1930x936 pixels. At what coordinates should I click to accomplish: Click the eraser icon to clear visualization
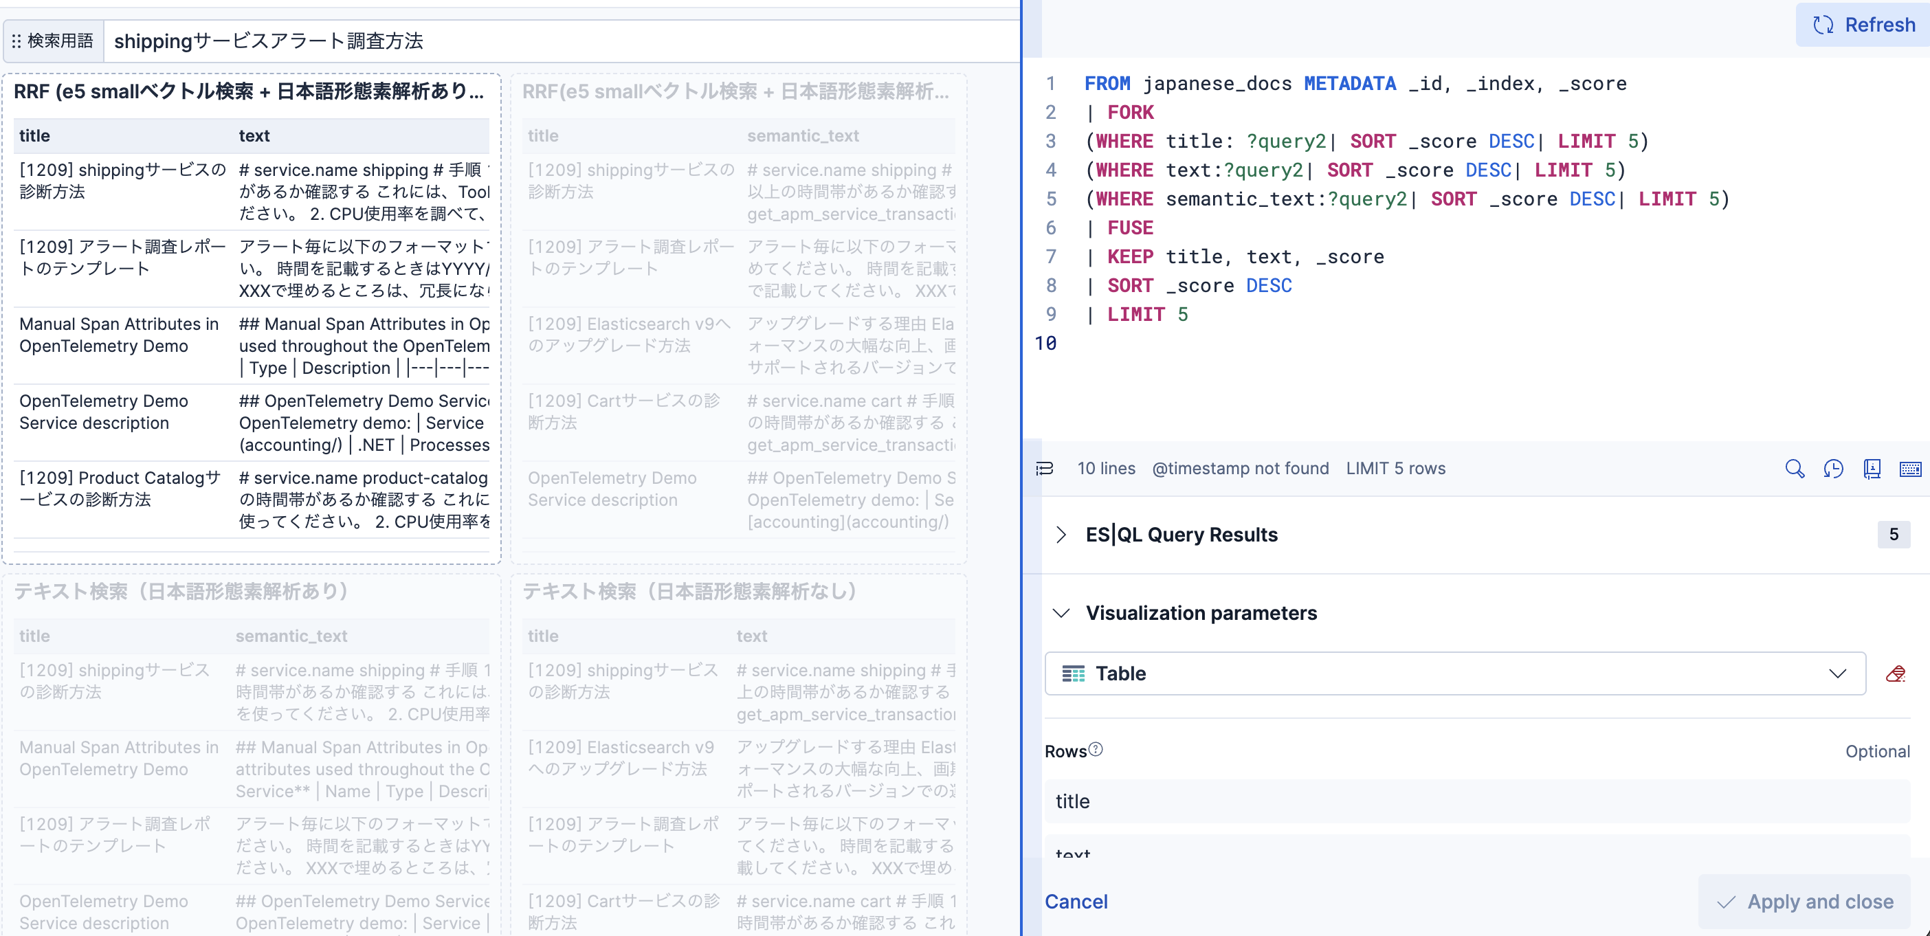coord(1896,673)
